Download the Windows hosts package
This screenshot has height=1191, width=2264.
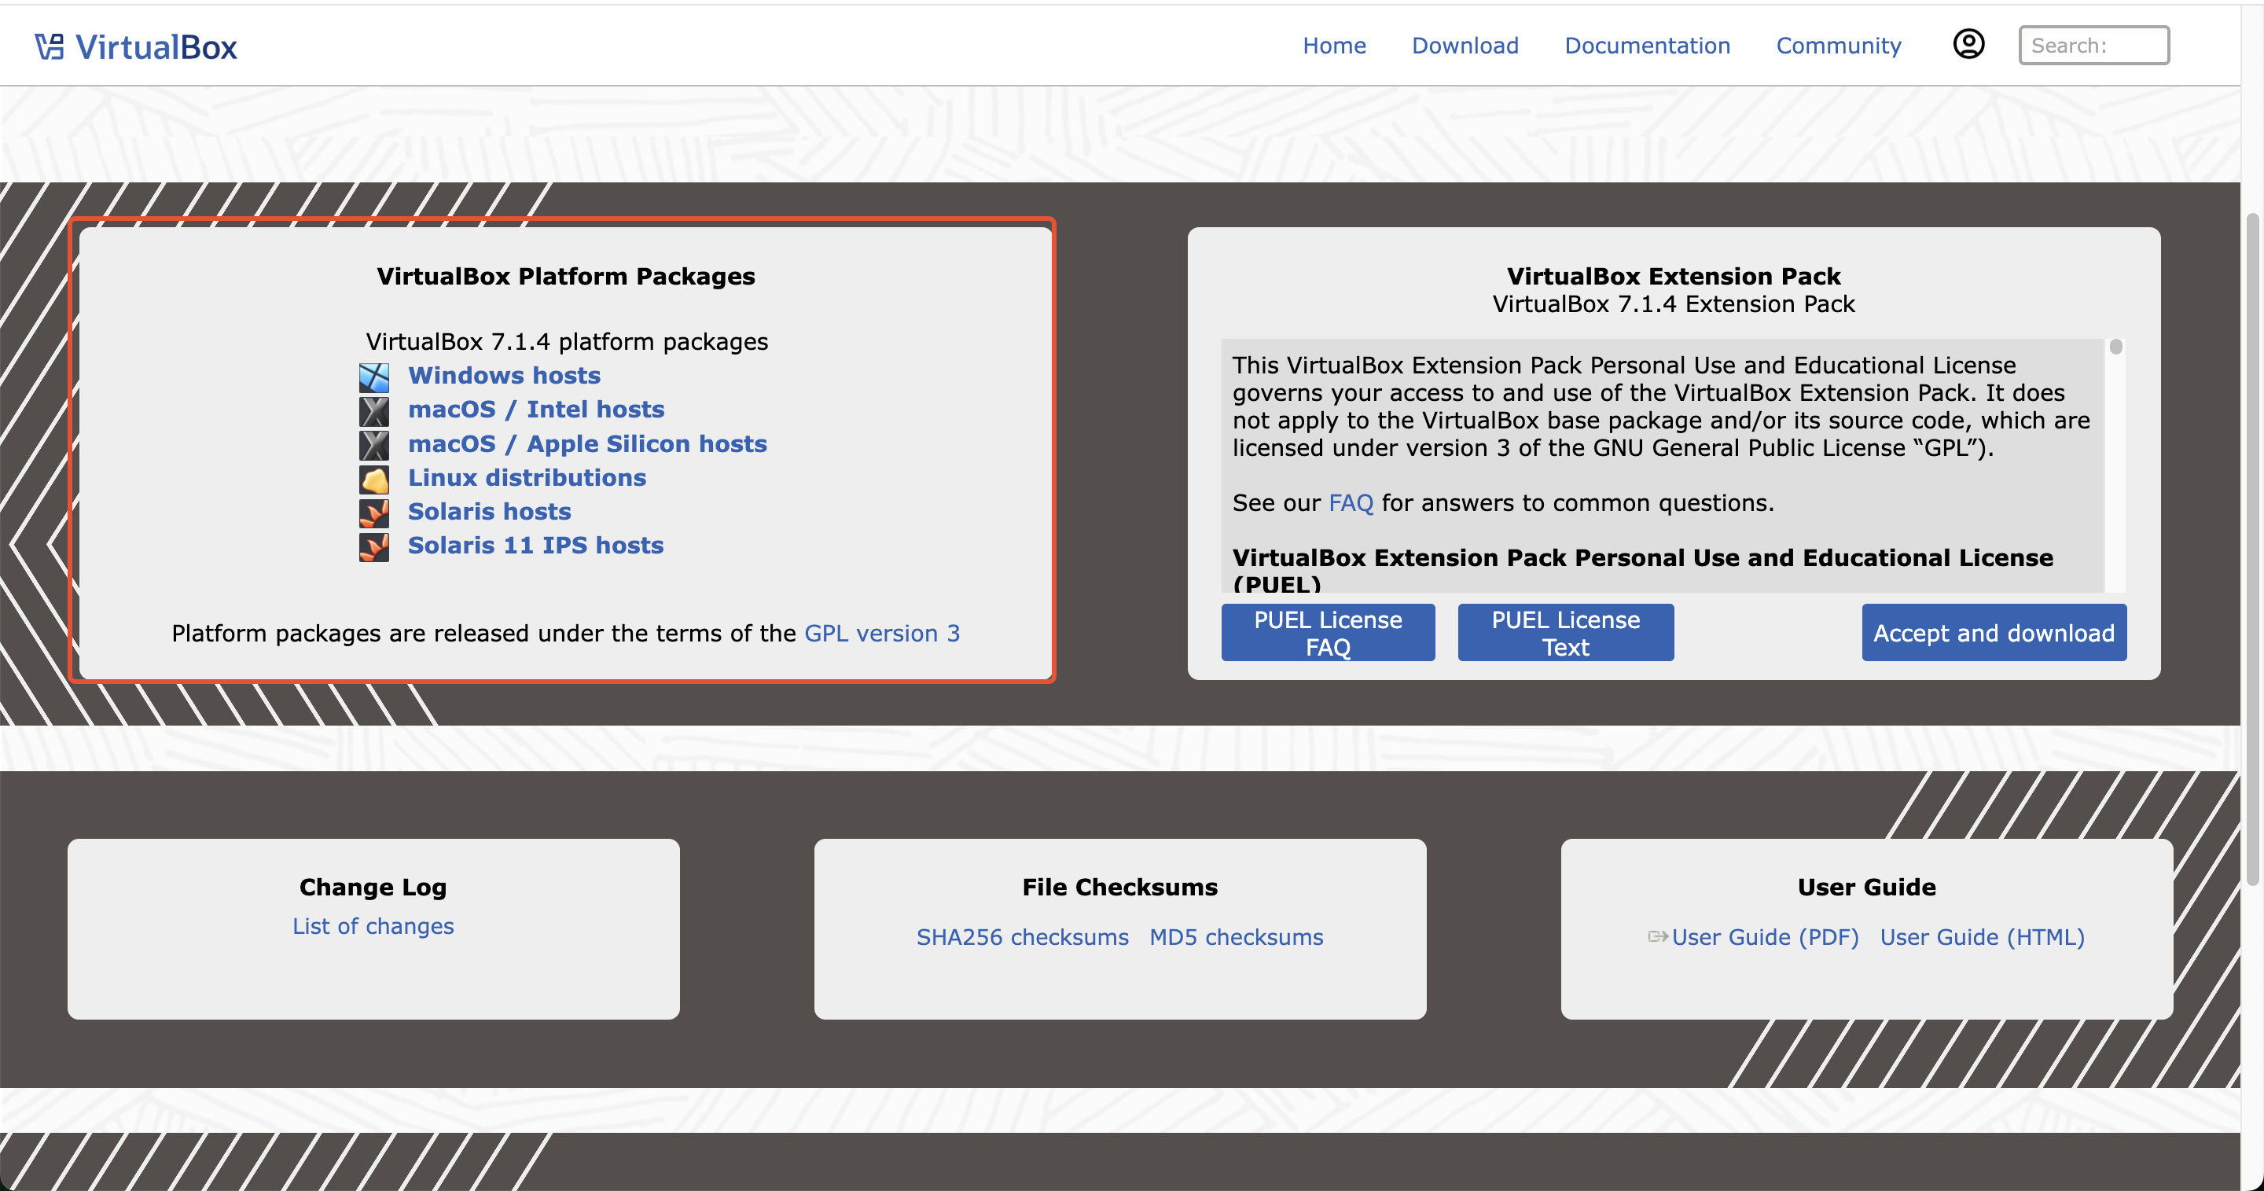tap(505, 375)
